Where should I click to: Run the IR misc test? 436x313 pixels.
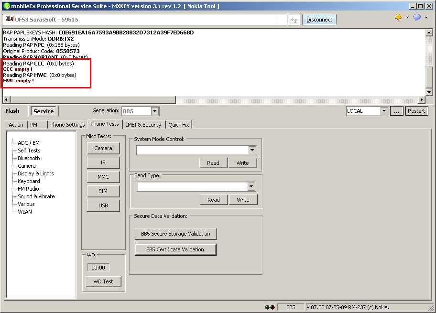(103, 162)
